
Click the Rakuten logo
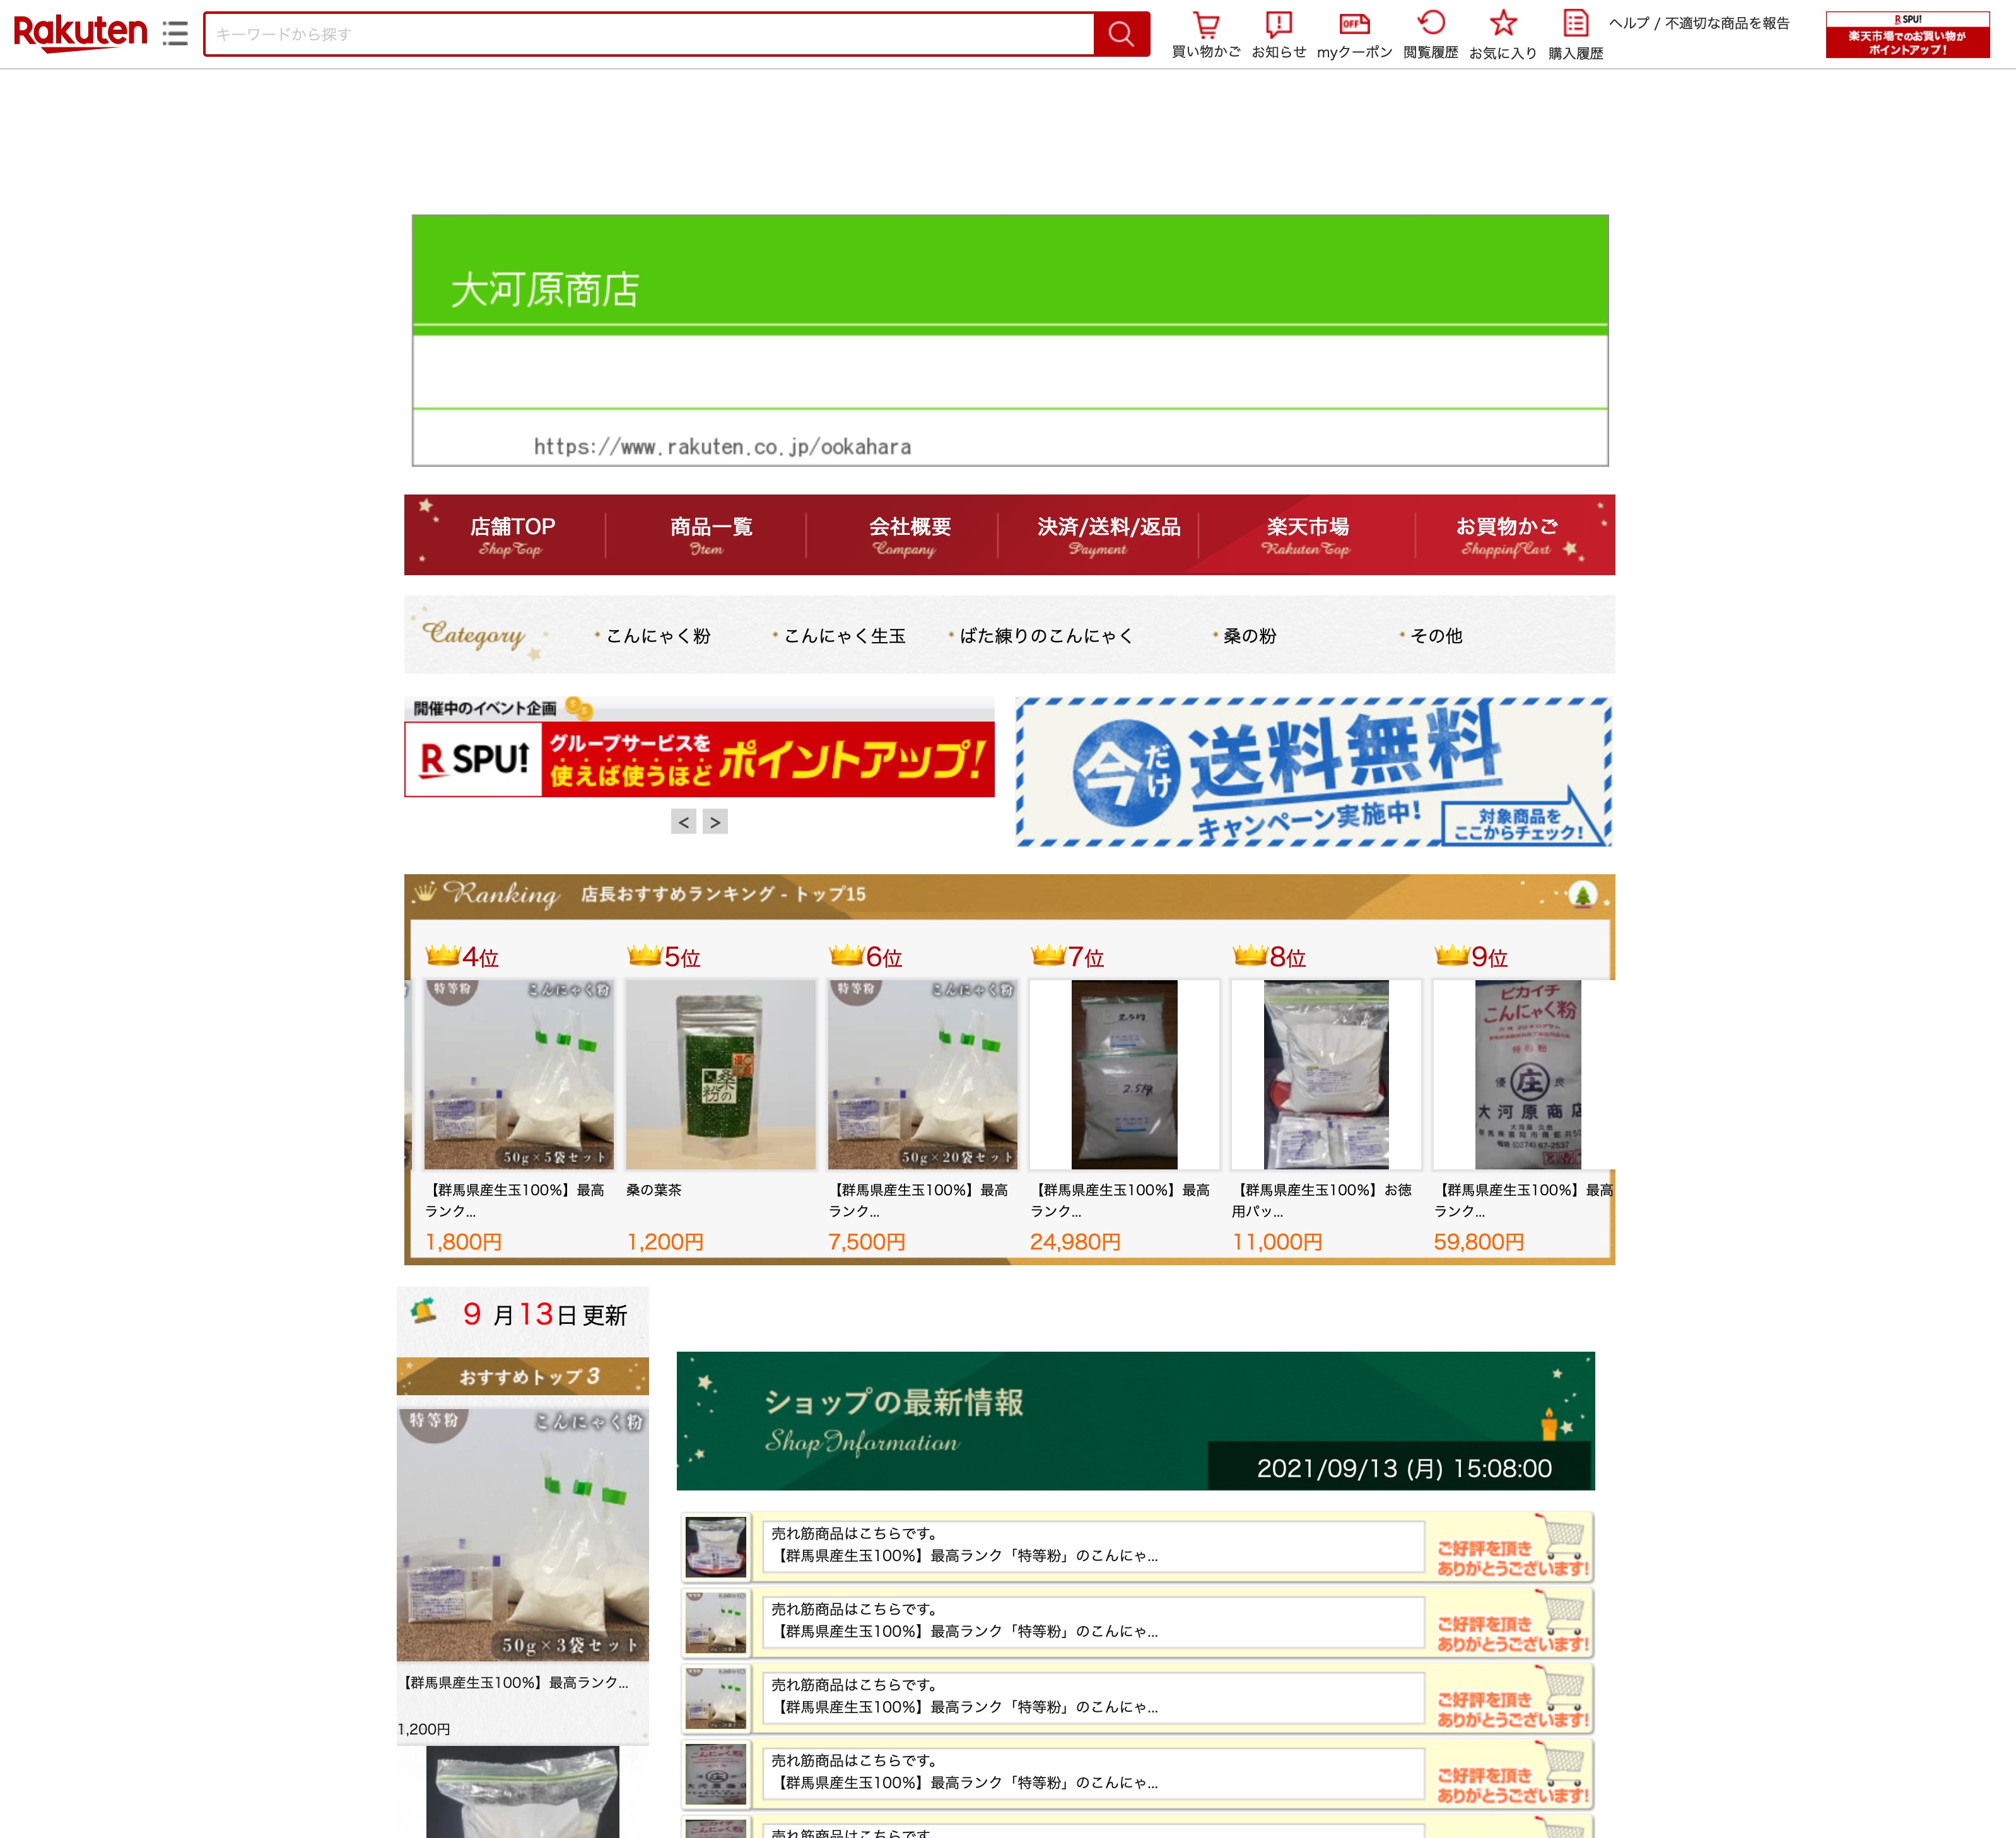80,33
